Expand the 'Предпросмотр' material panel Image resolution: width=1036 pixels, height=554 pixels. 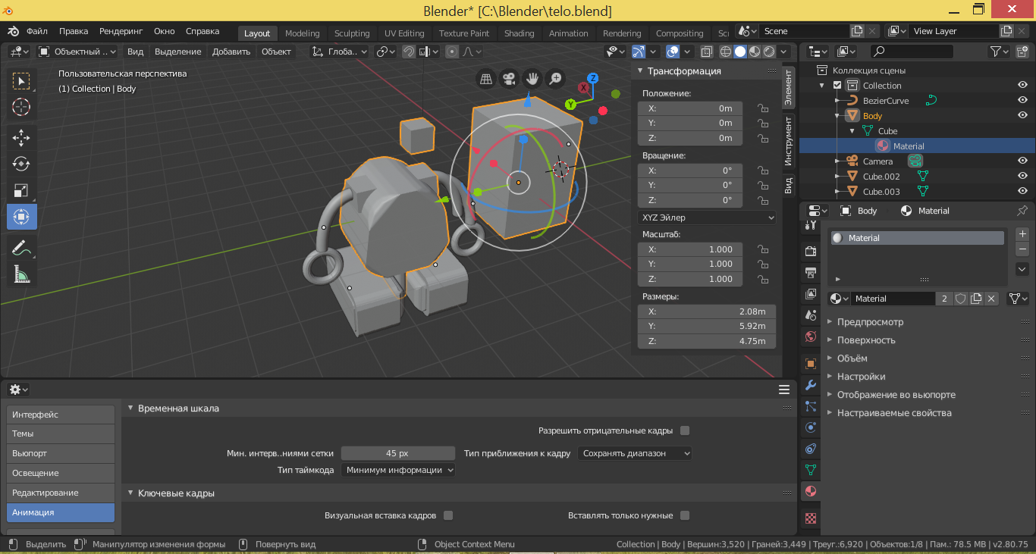(x=870, y=322)
